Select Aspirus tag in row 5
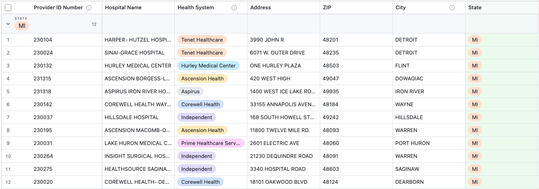Viewport: 539px width, 189px height. tap(190, 91)
